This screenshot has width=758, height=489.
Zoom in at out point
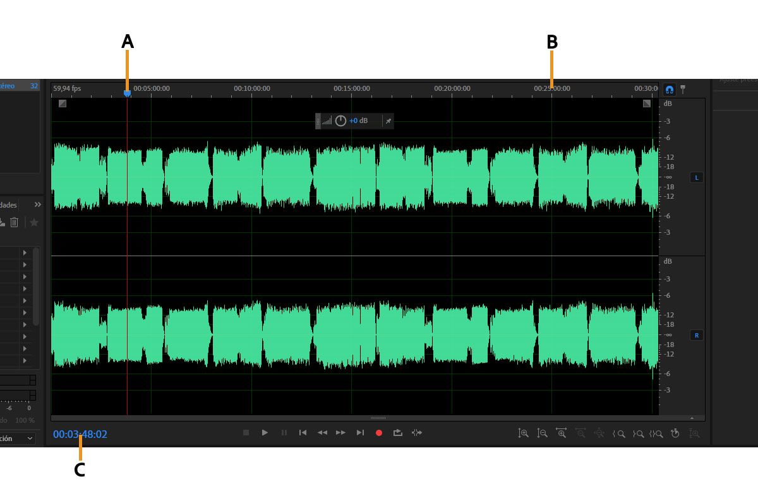pos(638,433)
